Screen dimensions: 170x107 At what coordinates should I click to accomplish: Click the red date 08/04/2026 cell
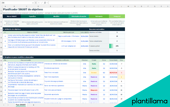pyautogui.click(x=113, y=73)
